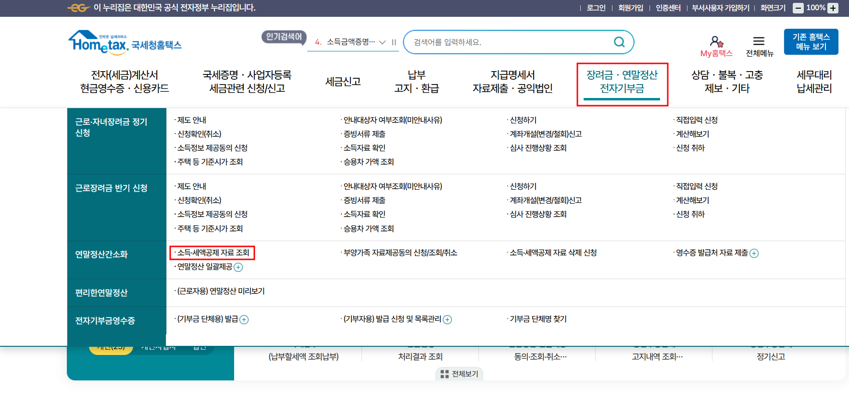Expand (기부금 단체용) 발급 plus icon
Screen dimensions: 849x403
(x=244, y=319)
